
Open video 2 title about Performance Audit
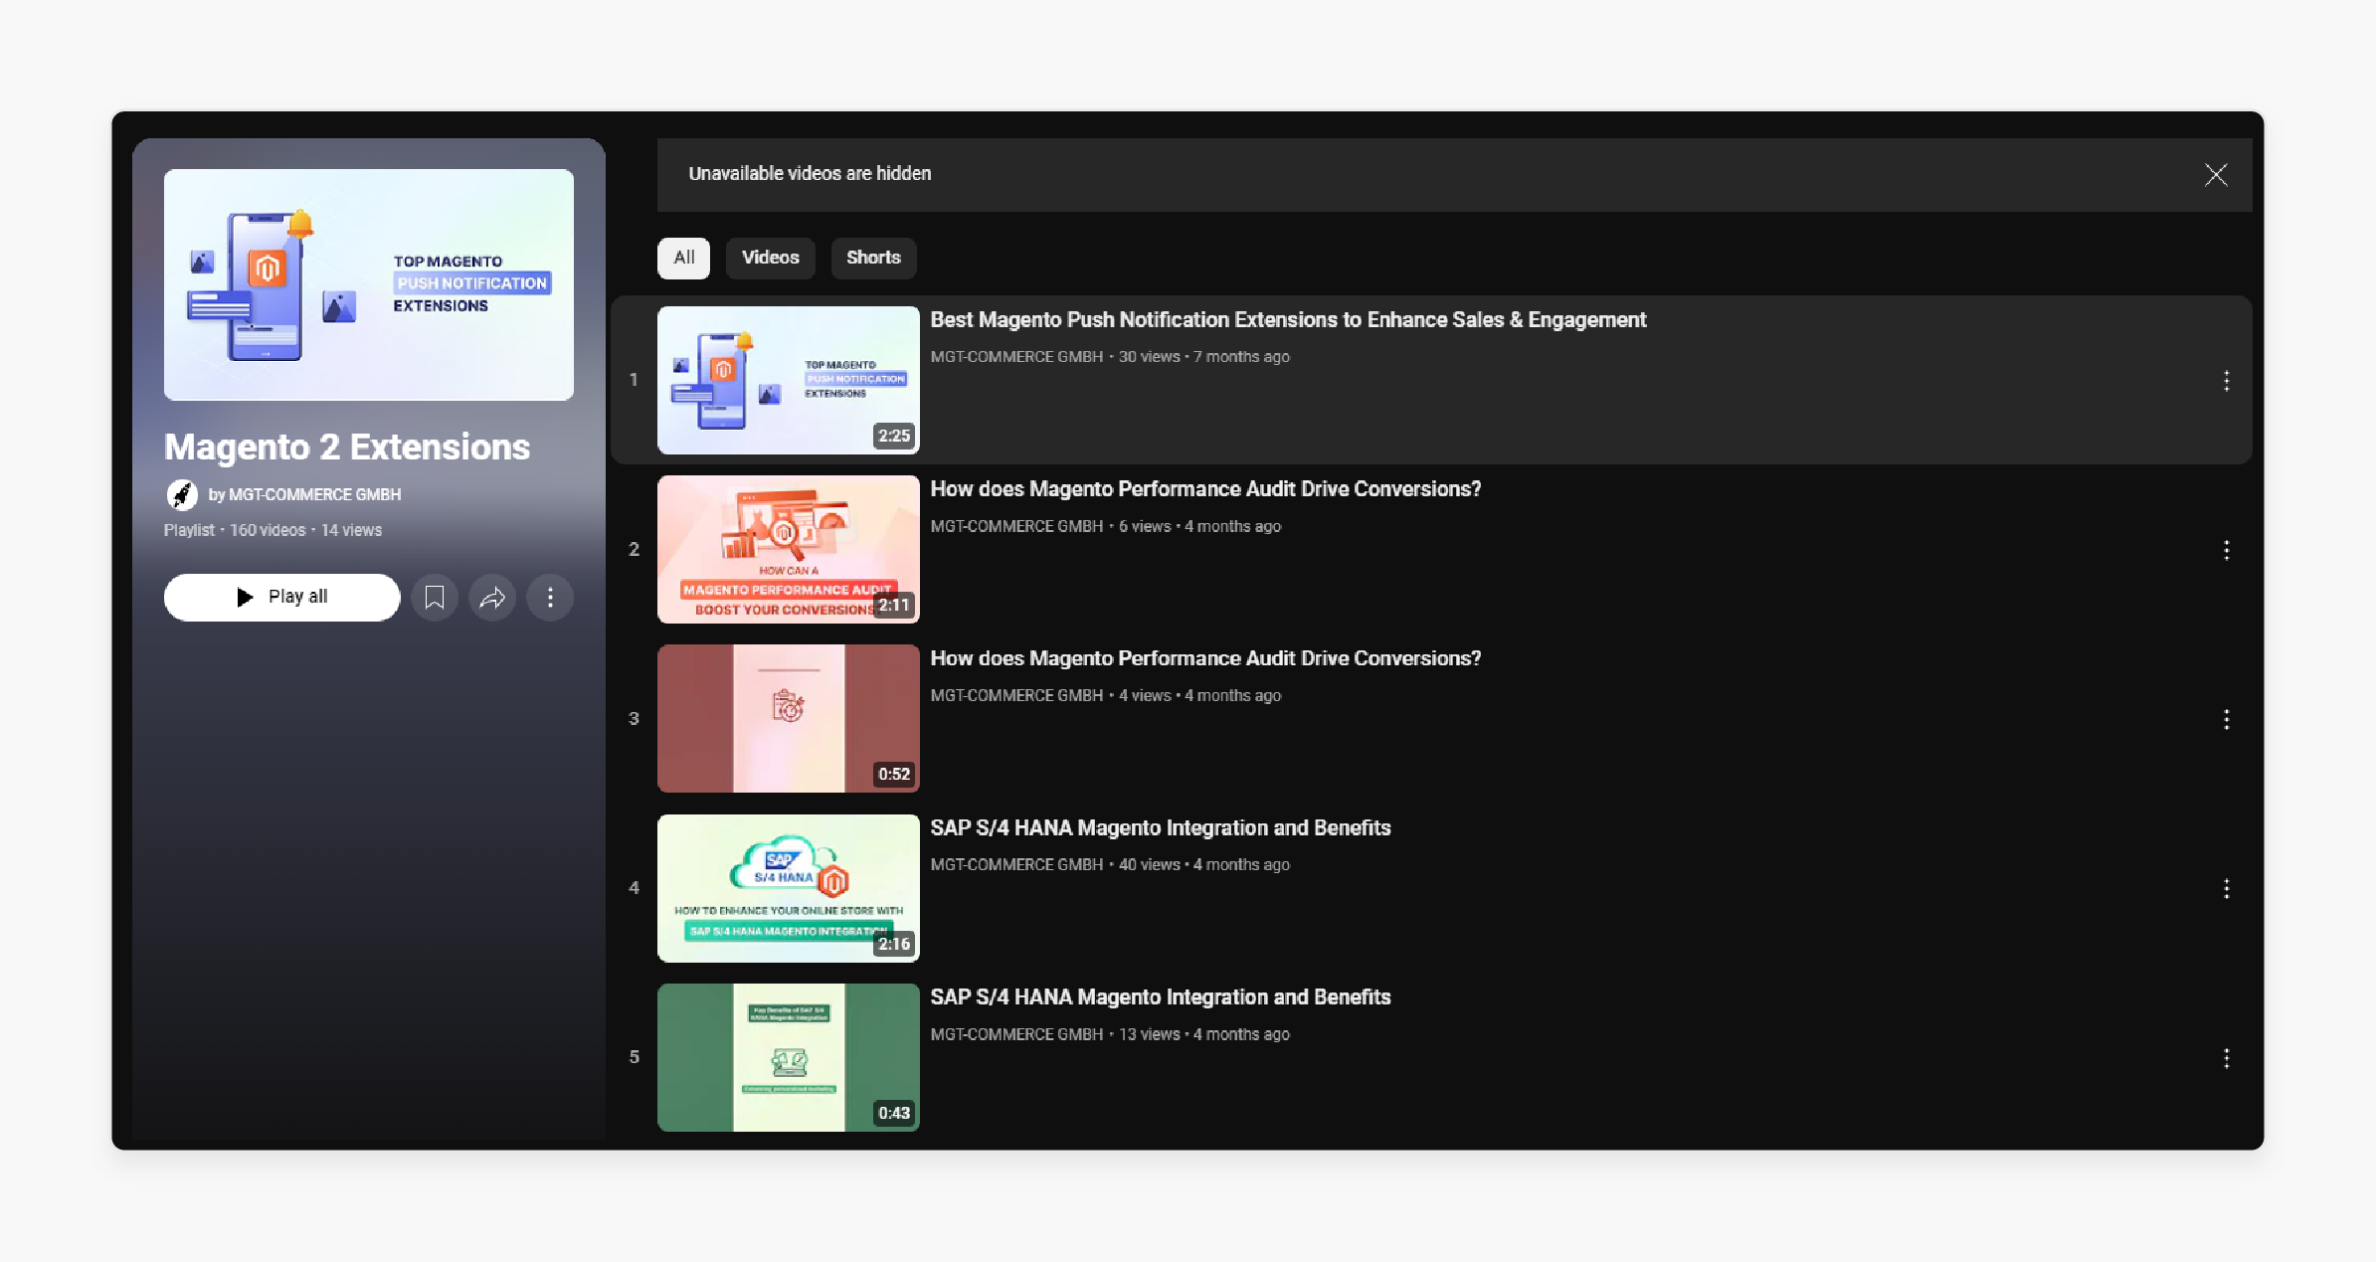(1205, 489)
